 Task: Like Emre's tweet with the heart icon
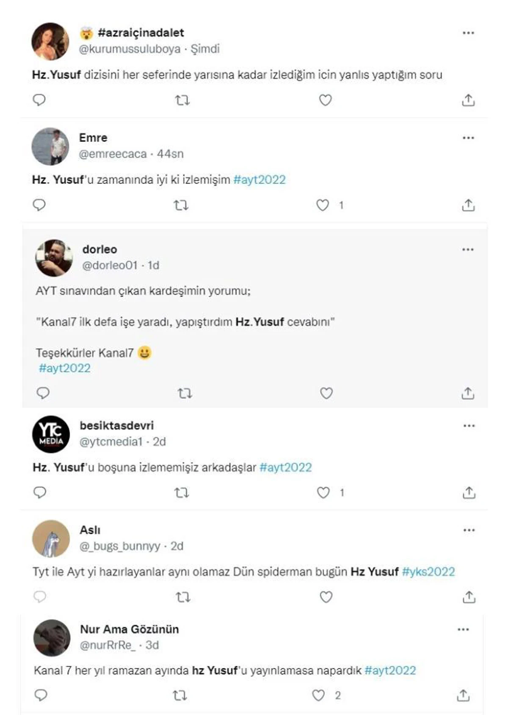coord(323,205)
